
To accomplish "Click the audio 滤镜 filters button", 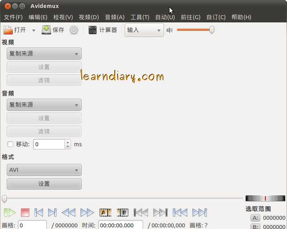I will [44, 131].
